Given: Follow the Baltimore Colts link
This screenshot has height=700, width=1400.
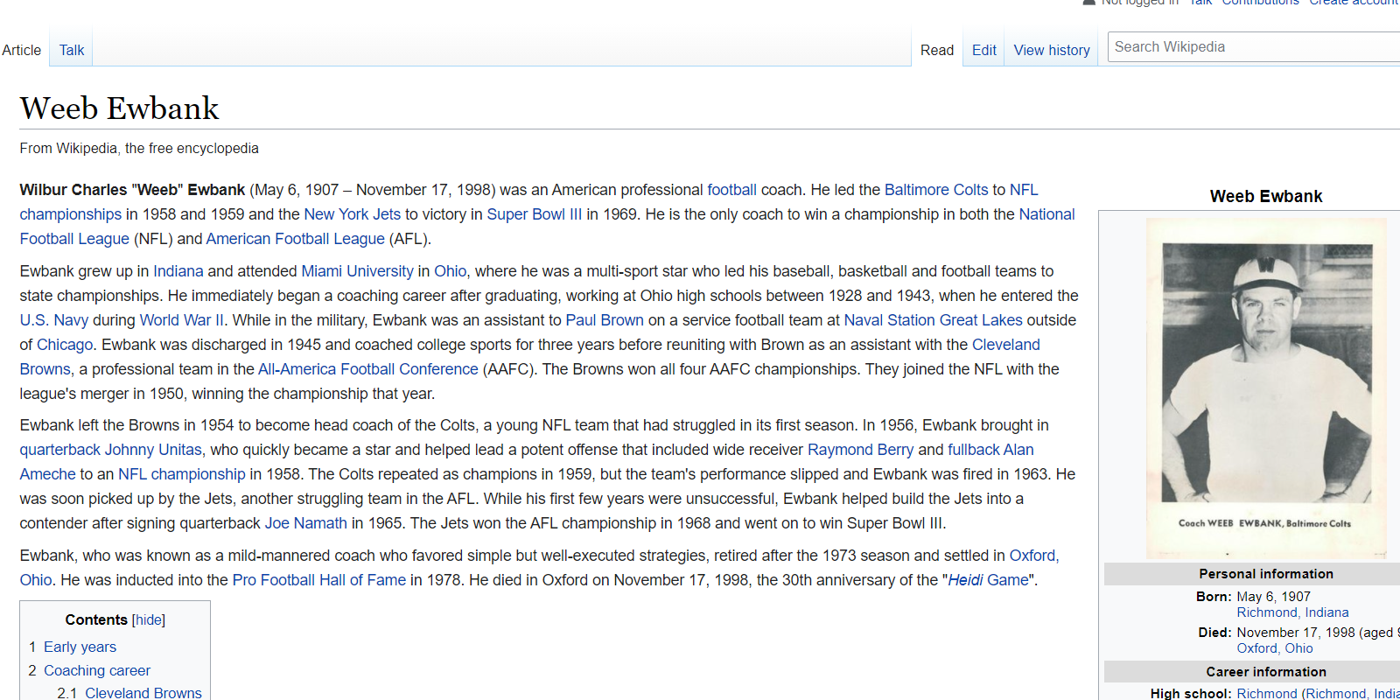Looking at the screenshot, I should tap(936, 190).
